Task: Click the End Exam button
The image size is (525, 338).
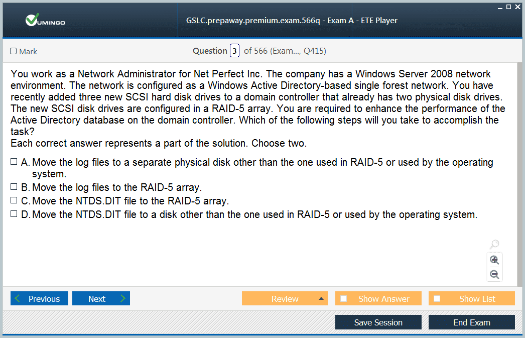Action: [x=472, y=322]
